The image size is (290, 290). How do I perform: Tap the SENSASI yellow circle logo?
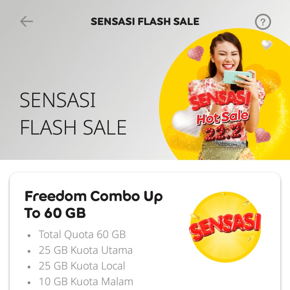(x=225, y=227)
